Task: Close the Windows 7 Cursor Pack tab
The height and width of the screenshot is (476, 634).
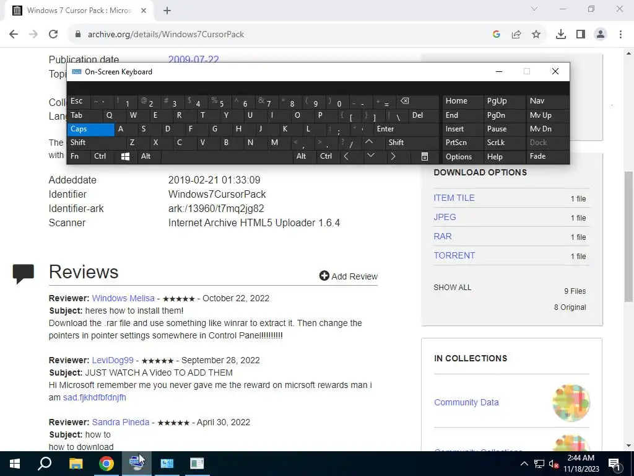Action: click(x=144, y=11)
